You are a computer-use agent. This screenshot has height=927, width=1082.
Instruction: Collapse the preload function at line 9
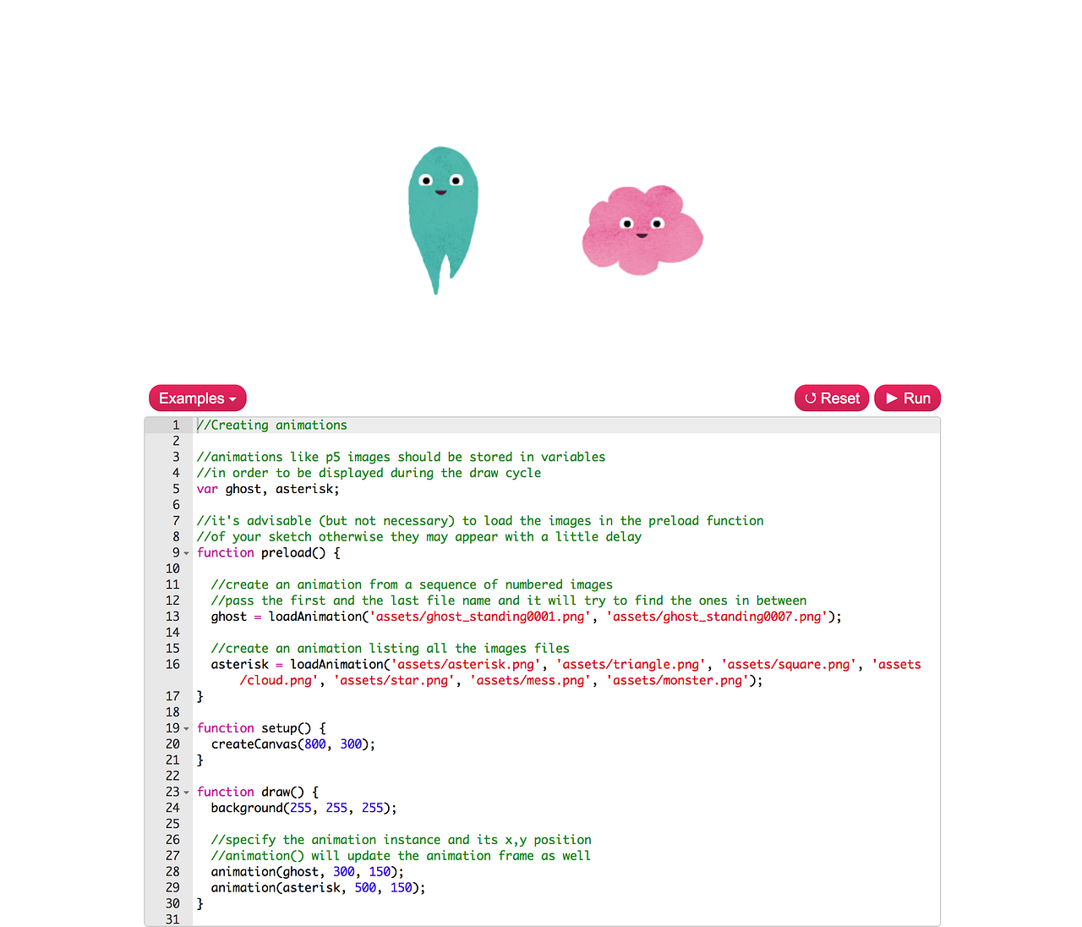tap(186, 553)
